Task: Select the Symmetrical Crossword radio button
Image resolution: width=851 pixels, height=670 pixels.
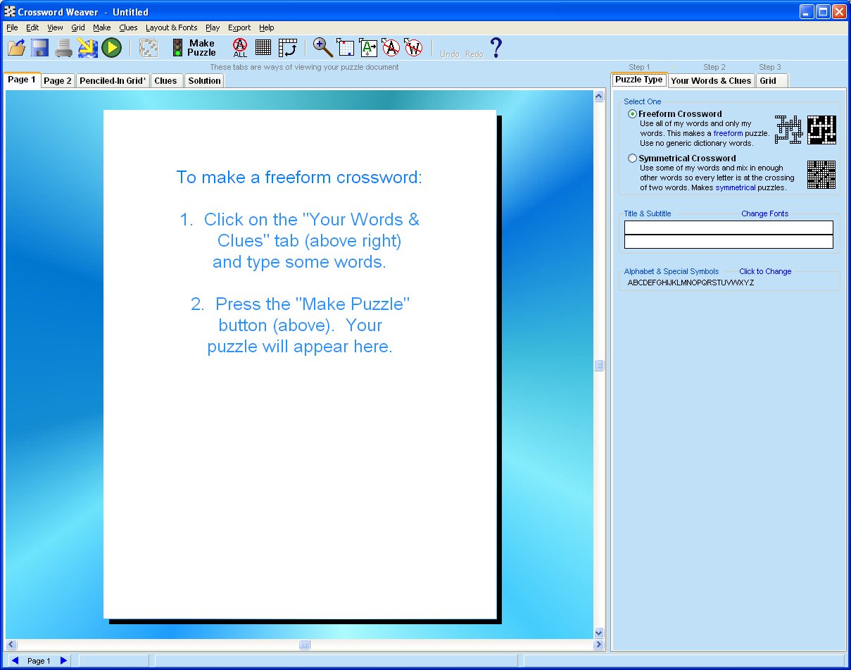Action: (632, 159)
